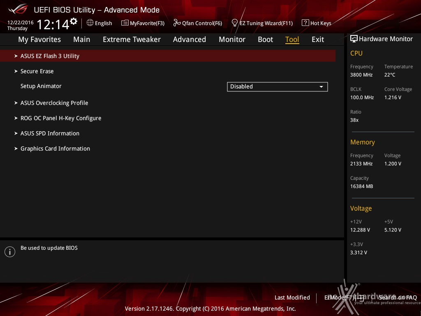This screenshot has width=421, height=316.
Task: Expand ASUS SPD Information
Action: pyautogui.click(x=50, y=133)
